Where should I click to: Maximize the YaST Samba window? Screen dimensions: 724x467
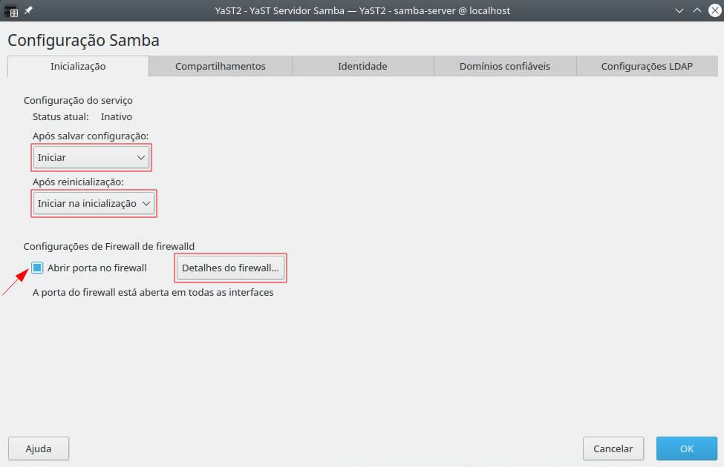point(697,11)
